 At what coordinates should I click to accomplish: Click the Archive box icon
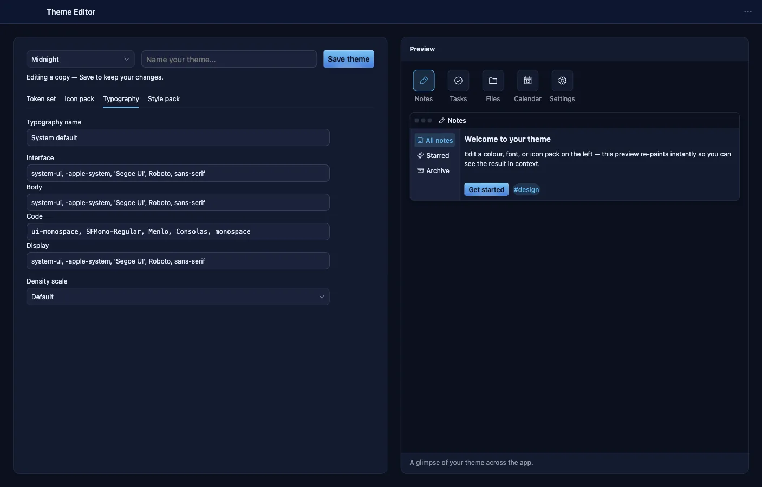pyautogui.click(x=420, y=171)
